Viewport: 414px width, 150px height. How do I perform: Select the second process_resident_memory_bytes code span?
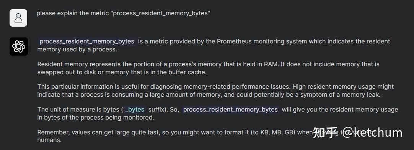click(230, 110)
